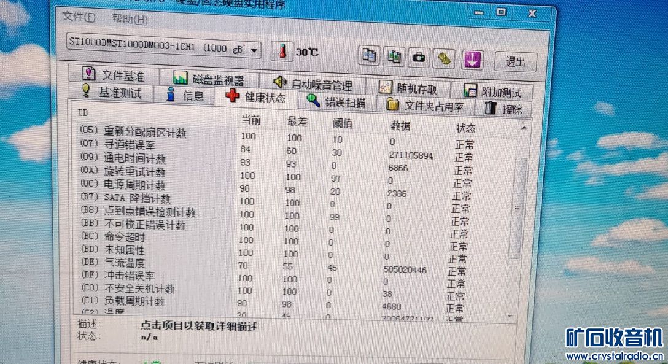Click the scroll down arrow of attribute list

(511, 316)
